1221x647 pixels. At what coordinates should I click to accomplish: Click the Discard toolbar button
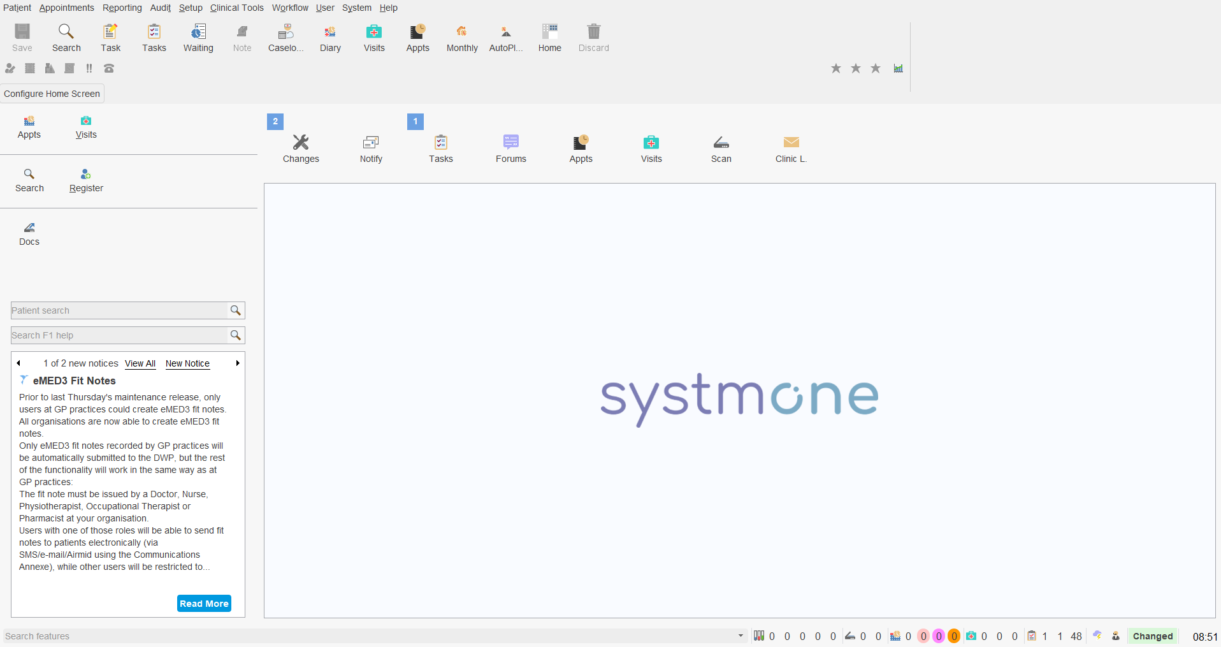[594, 38]
